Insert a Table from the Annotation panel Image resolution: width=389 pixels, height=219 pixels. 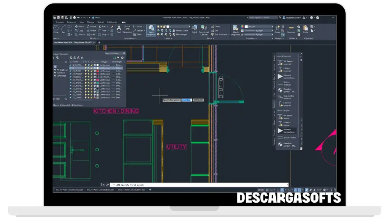(x=138, y=35)
